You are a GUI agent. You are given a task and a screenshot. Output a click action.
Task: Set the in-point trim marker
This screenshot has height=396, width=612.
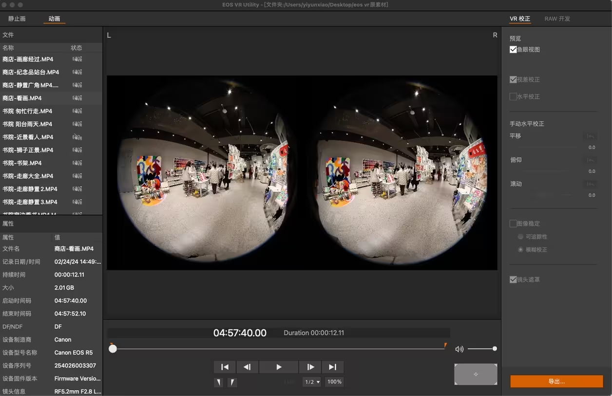click(219, 382)
